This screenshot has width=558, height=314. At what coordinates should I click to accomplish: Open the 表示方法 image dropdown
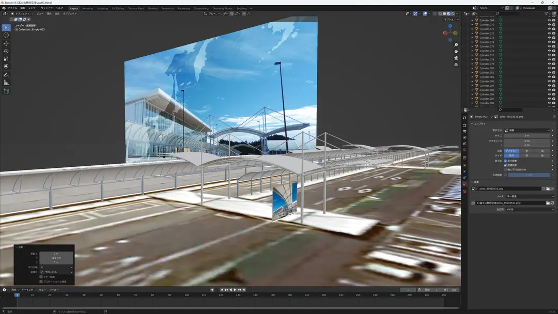coord(527,130)
